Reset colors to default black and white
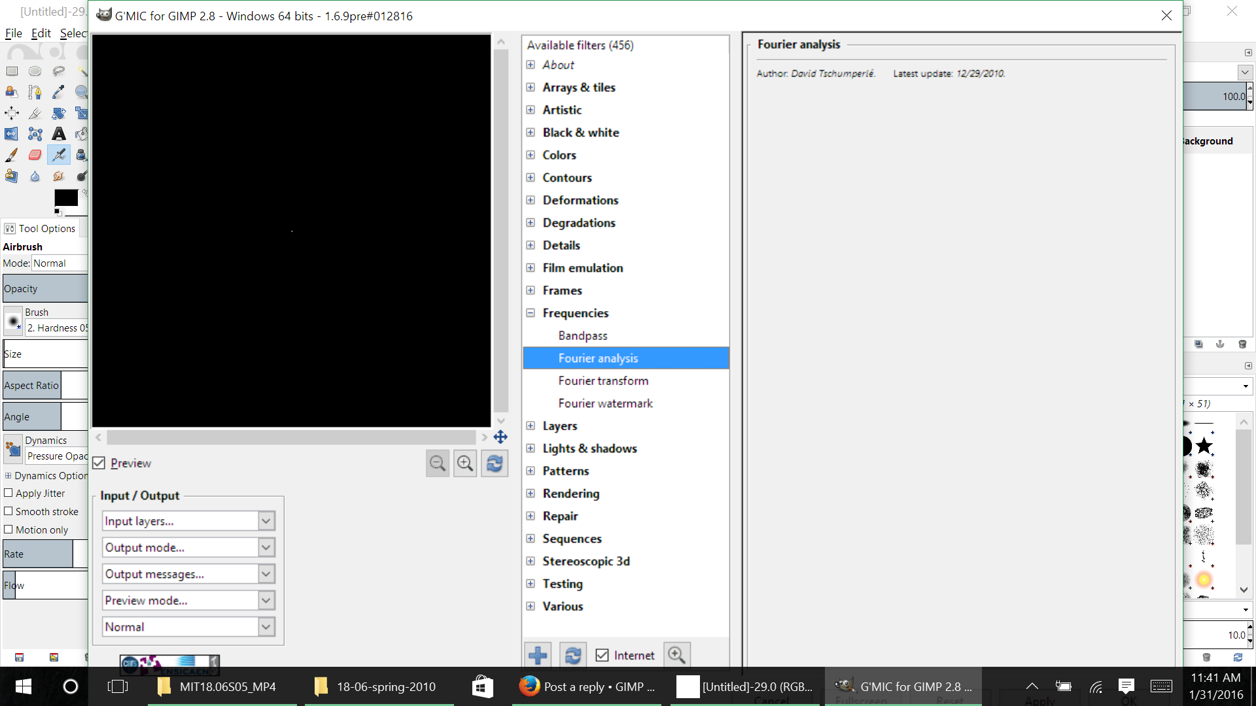 [58, 212]
